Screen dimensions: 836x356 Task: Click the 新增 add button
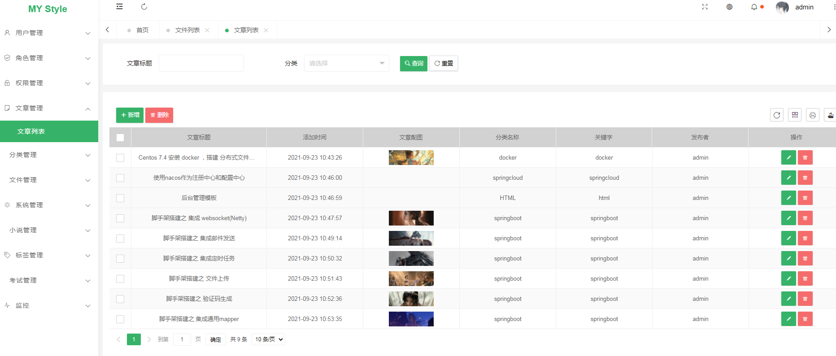130,115
